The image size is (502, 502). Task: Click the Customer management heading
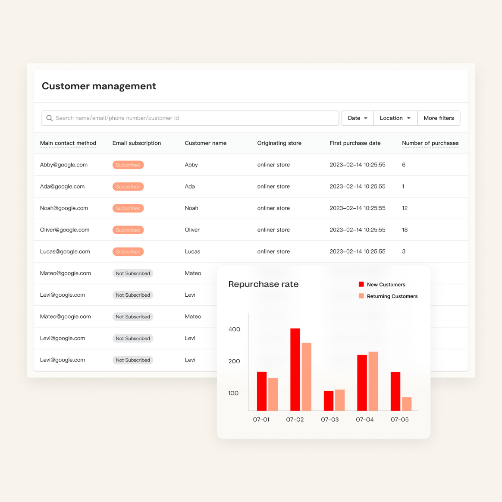click(99, 86)
